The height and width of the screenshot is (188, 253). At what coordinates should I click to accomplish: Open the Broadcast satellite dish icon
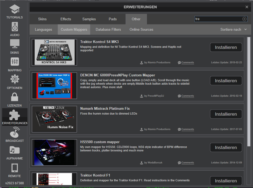pyautogui.click(x=15, y=132)
